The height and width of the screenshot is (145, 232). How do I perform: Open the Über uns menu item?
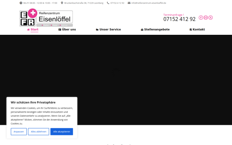point(69,29)
